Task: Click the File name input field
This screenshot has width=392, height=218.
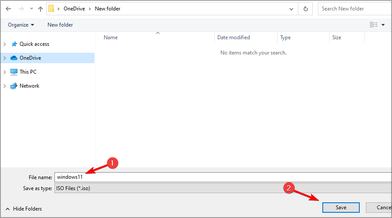Action: point(222,177)
